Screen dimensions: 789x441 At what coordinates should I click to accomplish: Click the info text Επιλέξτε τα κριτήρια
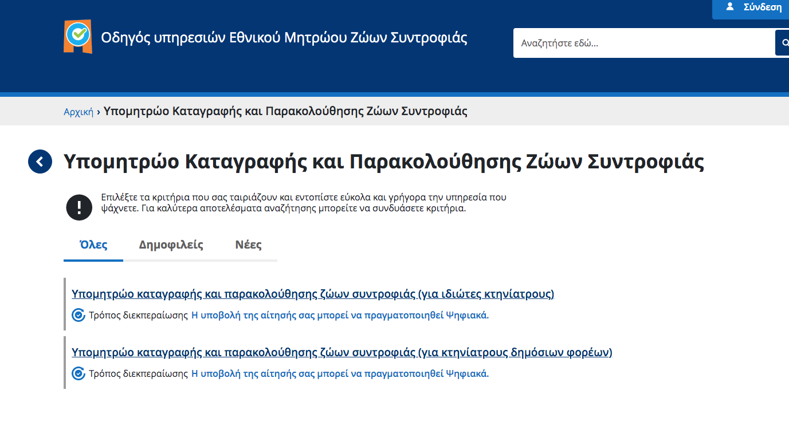pos(304,203)
